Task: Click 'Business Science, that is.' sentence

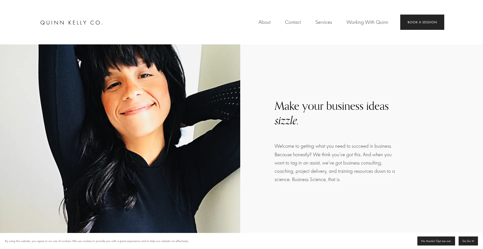Action: pos(316,179)
